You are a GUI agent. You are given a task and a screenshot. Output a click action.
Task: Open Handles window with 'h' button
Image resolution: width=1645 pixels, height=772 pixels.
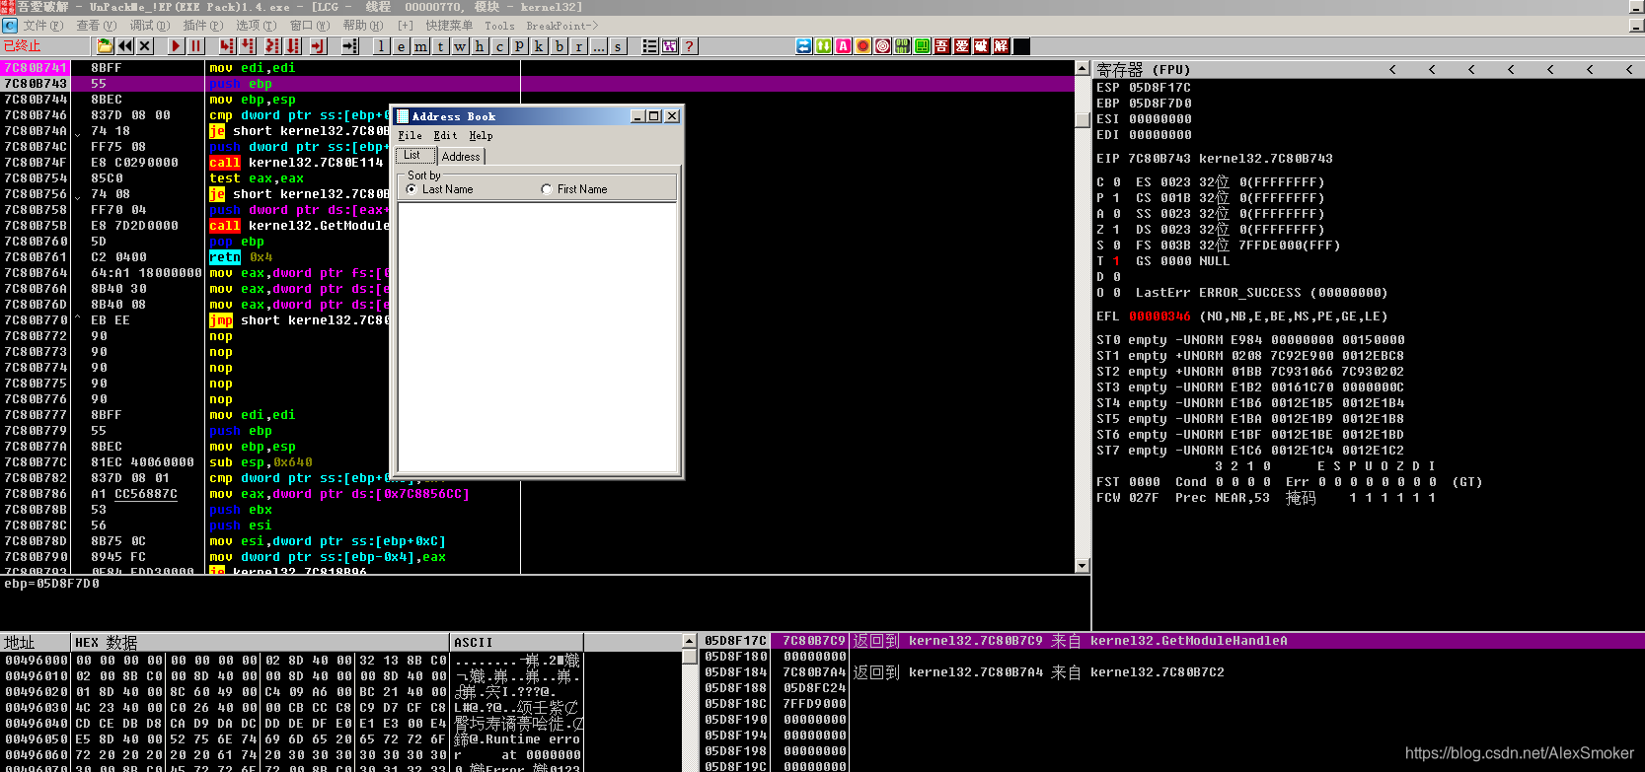pos(480,46)
